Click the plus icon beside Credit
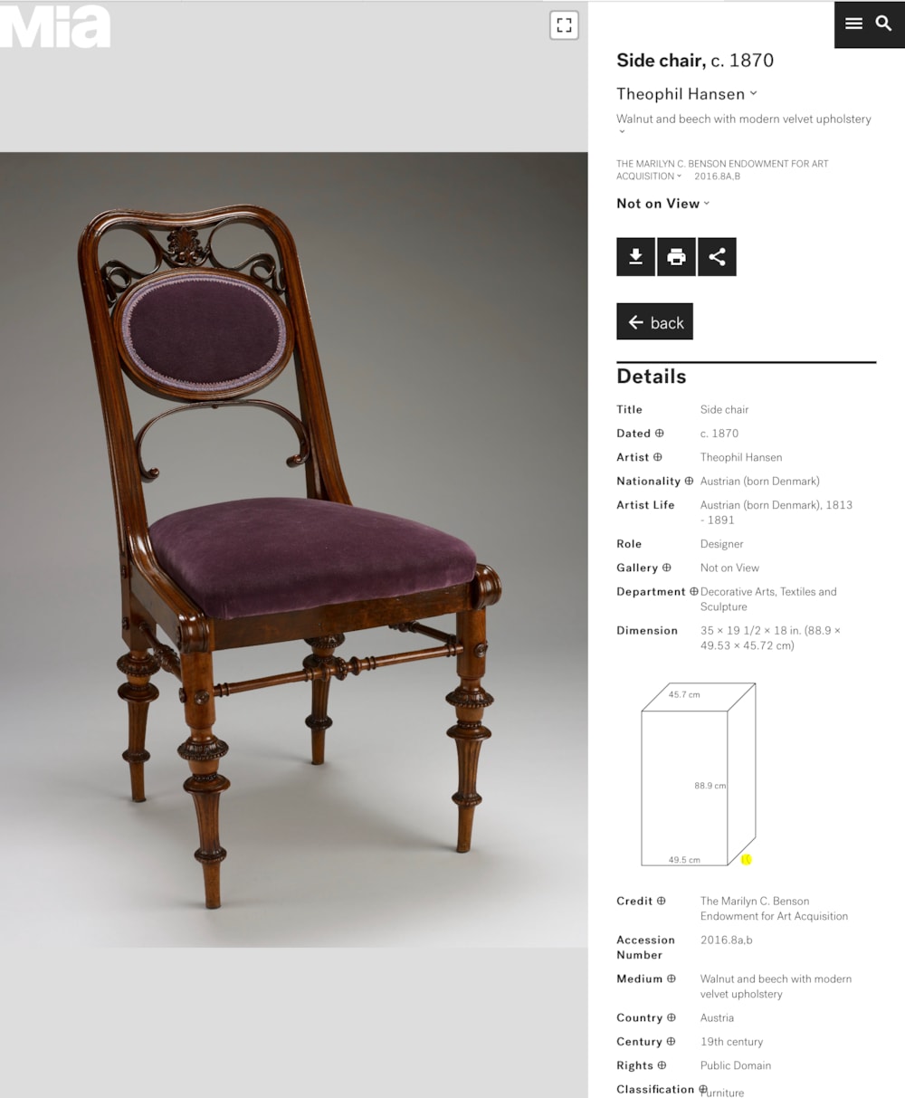This screenshot has width=905, height=1098. pyautogui.click(x=662, y=902)
